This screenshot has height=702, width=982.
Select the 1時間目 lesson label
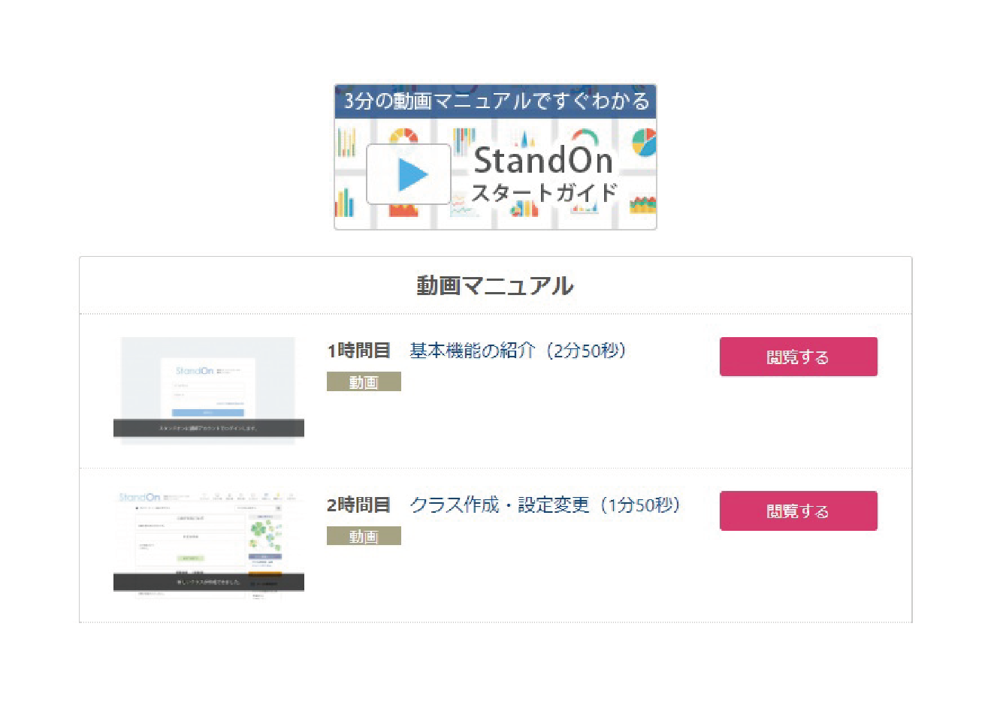pyautogui.click(x=358, y=351)
